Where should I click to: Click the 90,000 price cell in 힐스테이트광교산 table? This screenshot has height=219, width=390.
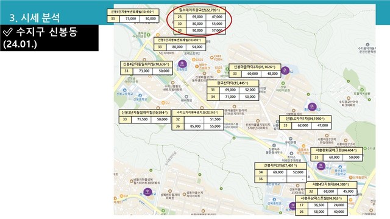click(x=197, y=30)
